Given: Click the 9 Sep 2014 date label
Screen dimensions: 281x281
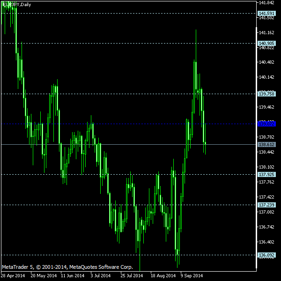Looking at the screenshot, I should (192, 276).
